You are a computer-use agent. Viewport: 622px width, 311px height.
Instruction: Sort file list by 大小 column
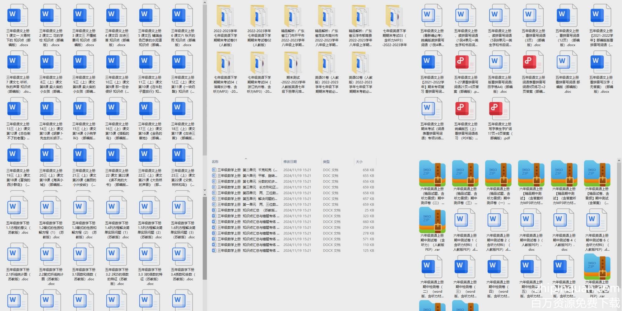click(359, 162)
